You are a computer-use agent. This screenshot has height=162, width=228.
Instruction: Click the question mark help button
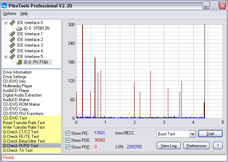click(x=218, y=146)
